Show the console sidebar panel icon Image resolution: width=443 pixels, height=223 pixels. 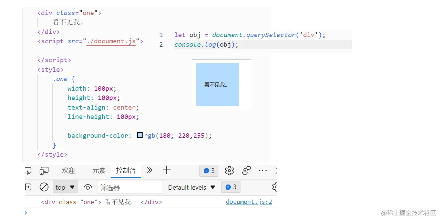point(28,187)
